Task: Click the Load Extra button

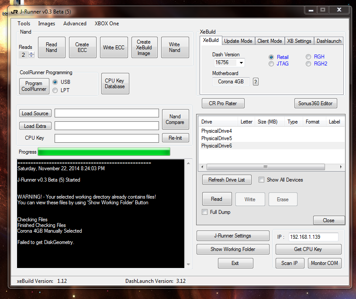Action: pyautogui.click(x=35, y=126)
